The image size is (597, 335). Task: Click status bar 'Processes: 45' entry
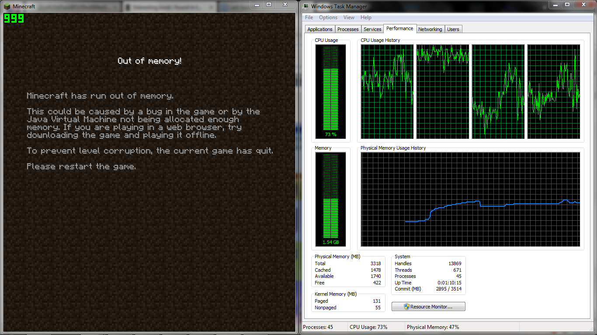click(x=318, y=327)
